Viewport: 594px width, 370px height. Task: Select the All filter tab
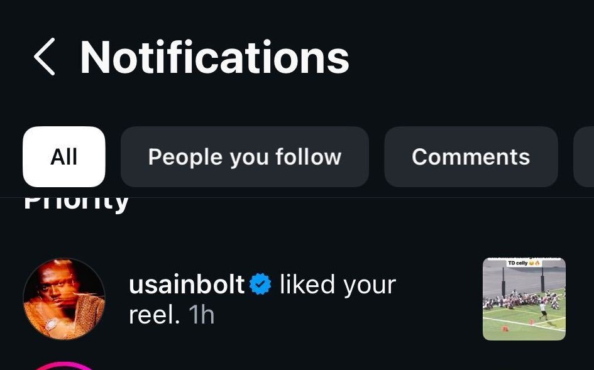click(x=64, y=156)
